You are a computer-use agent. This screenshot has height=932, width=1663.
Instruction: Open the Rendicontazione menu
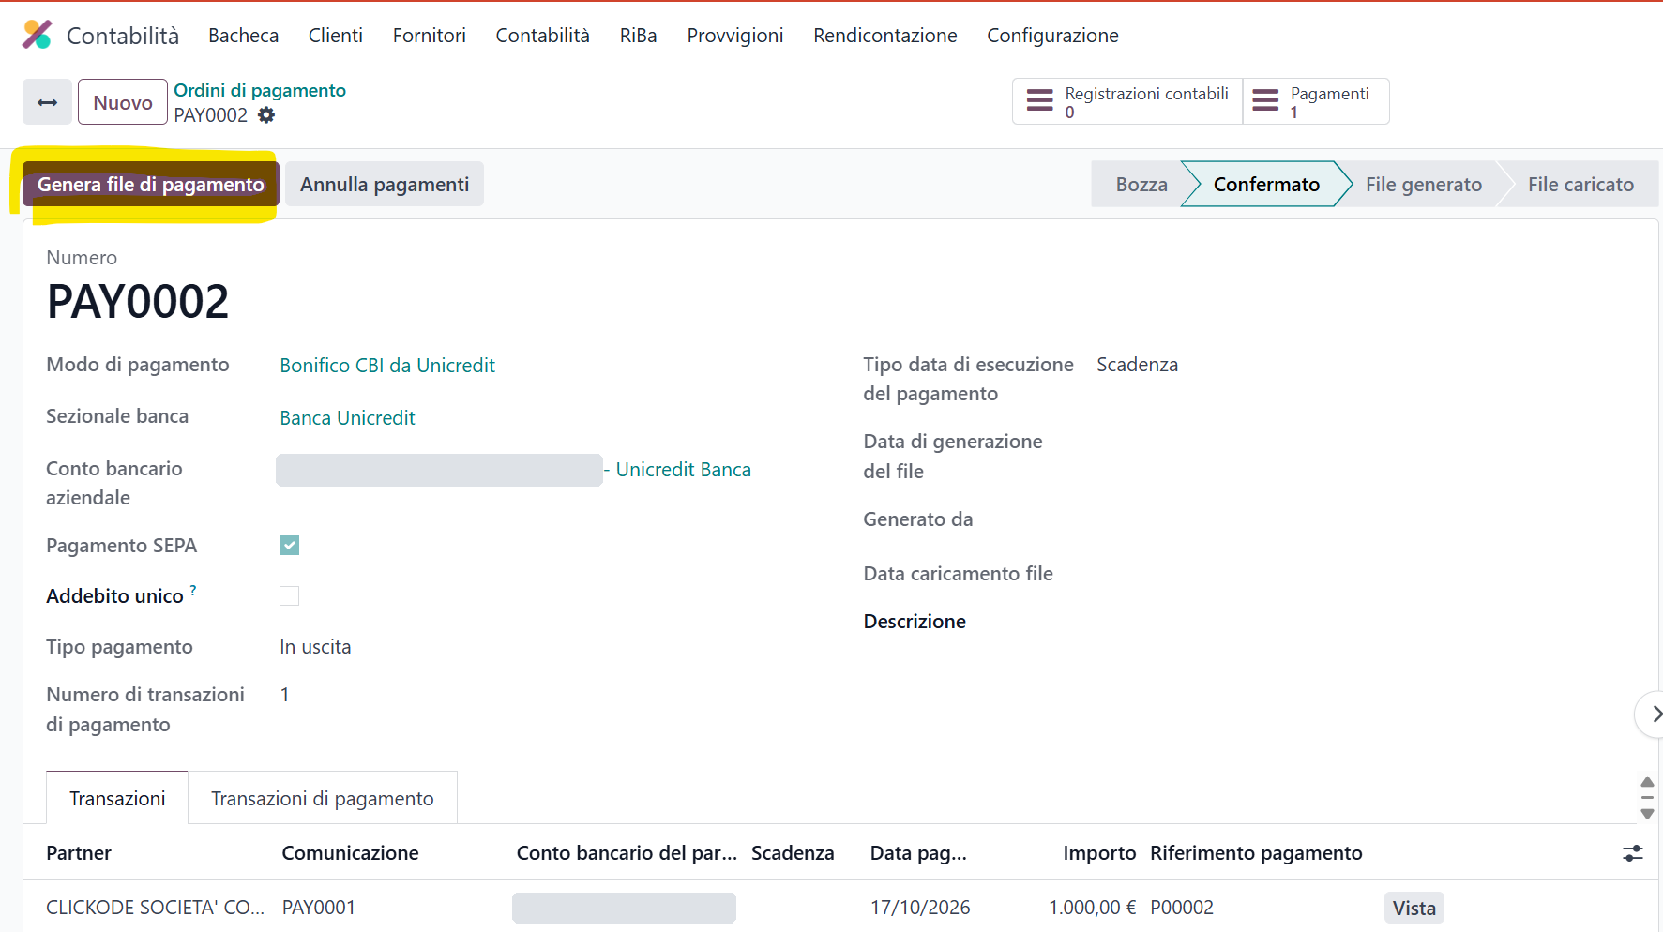click(x=885, y=36)
